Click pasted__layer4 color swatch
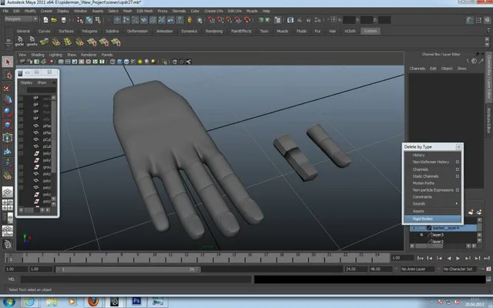The width and height of the screenshot is (493, 308). (x=429, y=228)
